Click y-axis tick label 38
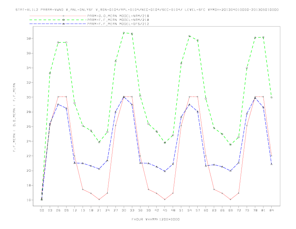The height and width of the screenshot is (229, 296). click(x=29, y=39)
